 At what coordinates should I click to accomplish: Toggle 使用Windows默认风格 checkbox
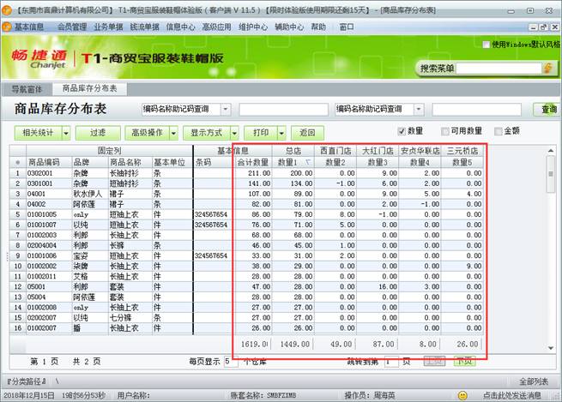coord(486,44)
